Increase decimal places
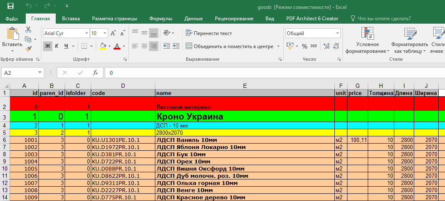The image size is (445, 201). pyautogui.click(x=327, y=46)
